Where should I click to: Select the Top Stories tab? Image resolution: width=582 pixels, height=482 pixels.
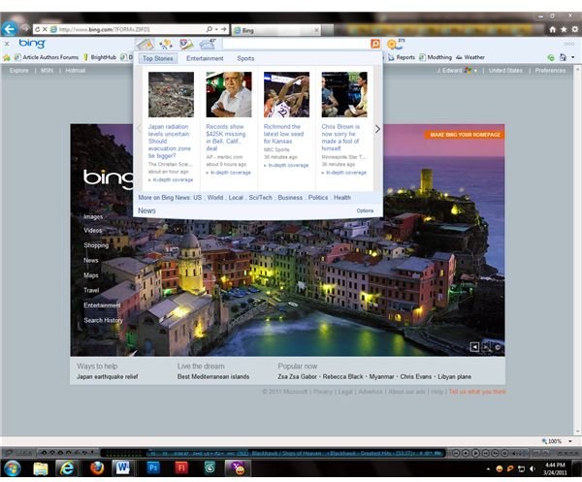tap(158, 58)
